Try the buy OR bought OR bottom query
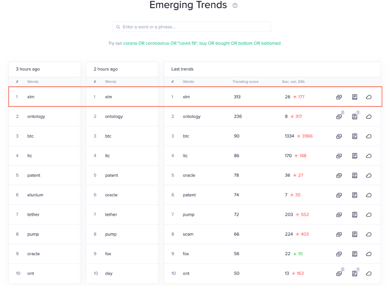 (x=240, y=43)
